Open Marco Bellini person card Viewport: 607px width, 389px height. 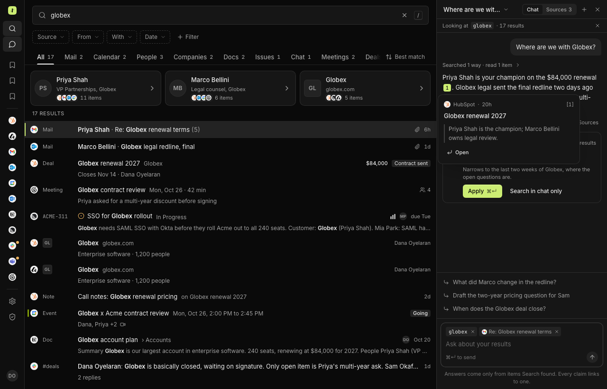230,88
